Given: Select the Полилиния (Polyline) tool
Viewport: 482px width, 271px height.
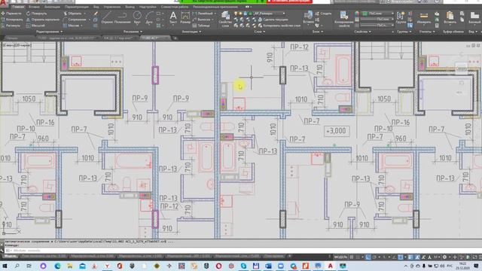Looking at the screenshot, I should (122, 17).
